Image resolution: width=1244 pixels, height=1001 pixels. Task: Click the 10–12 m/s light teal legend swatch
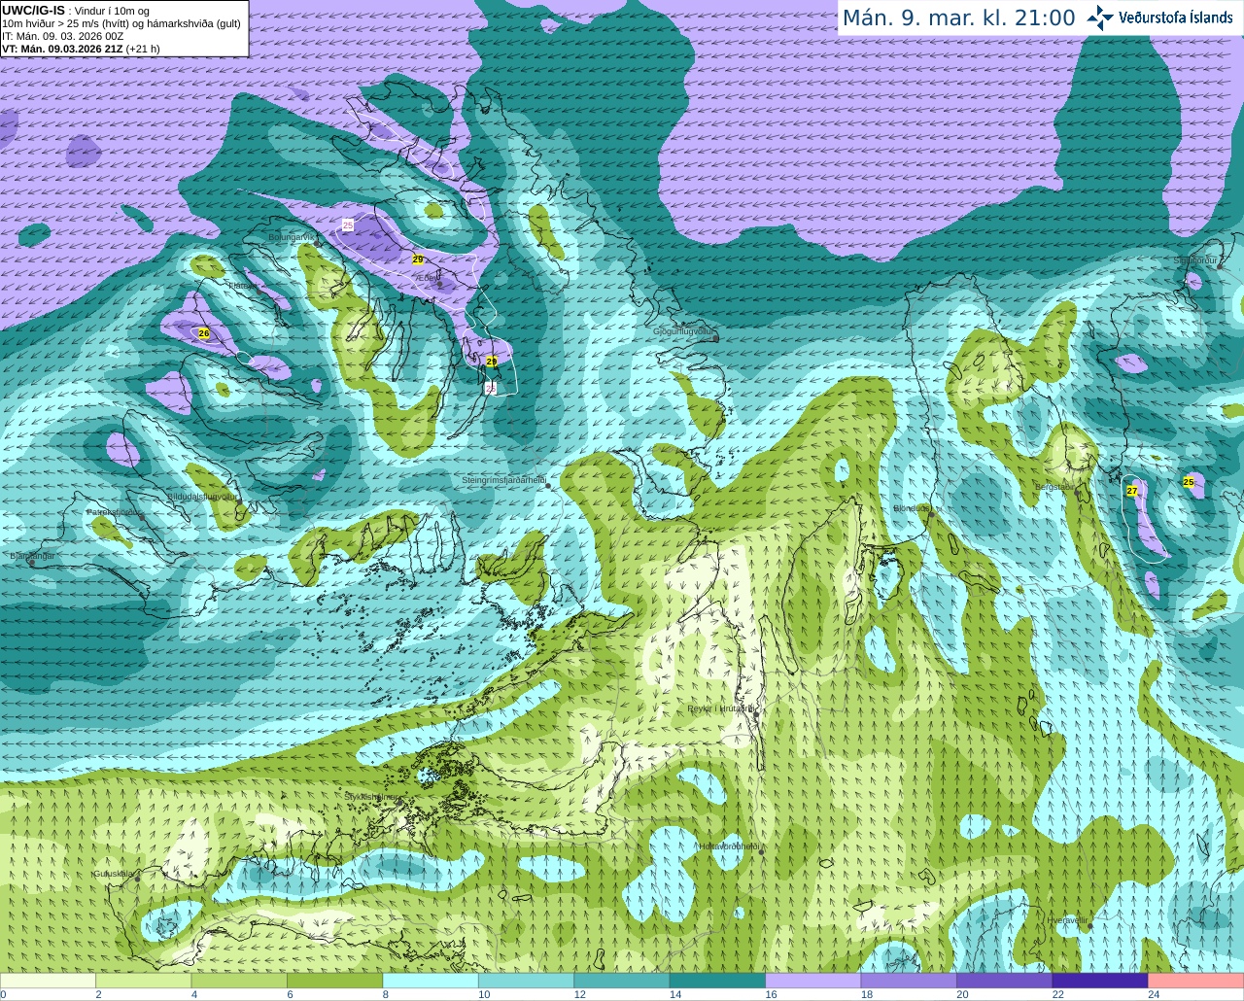[526, 981]
